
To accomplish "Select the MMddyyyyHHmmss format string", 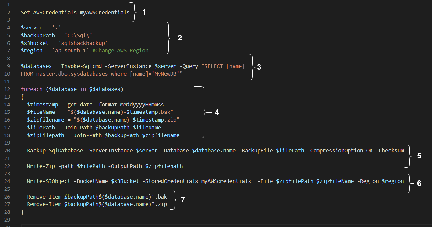I will pos(142,104).
